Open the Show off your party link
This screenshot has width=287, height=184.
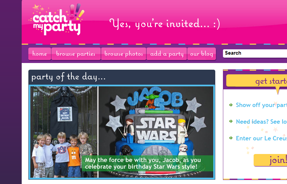point(261,105)
